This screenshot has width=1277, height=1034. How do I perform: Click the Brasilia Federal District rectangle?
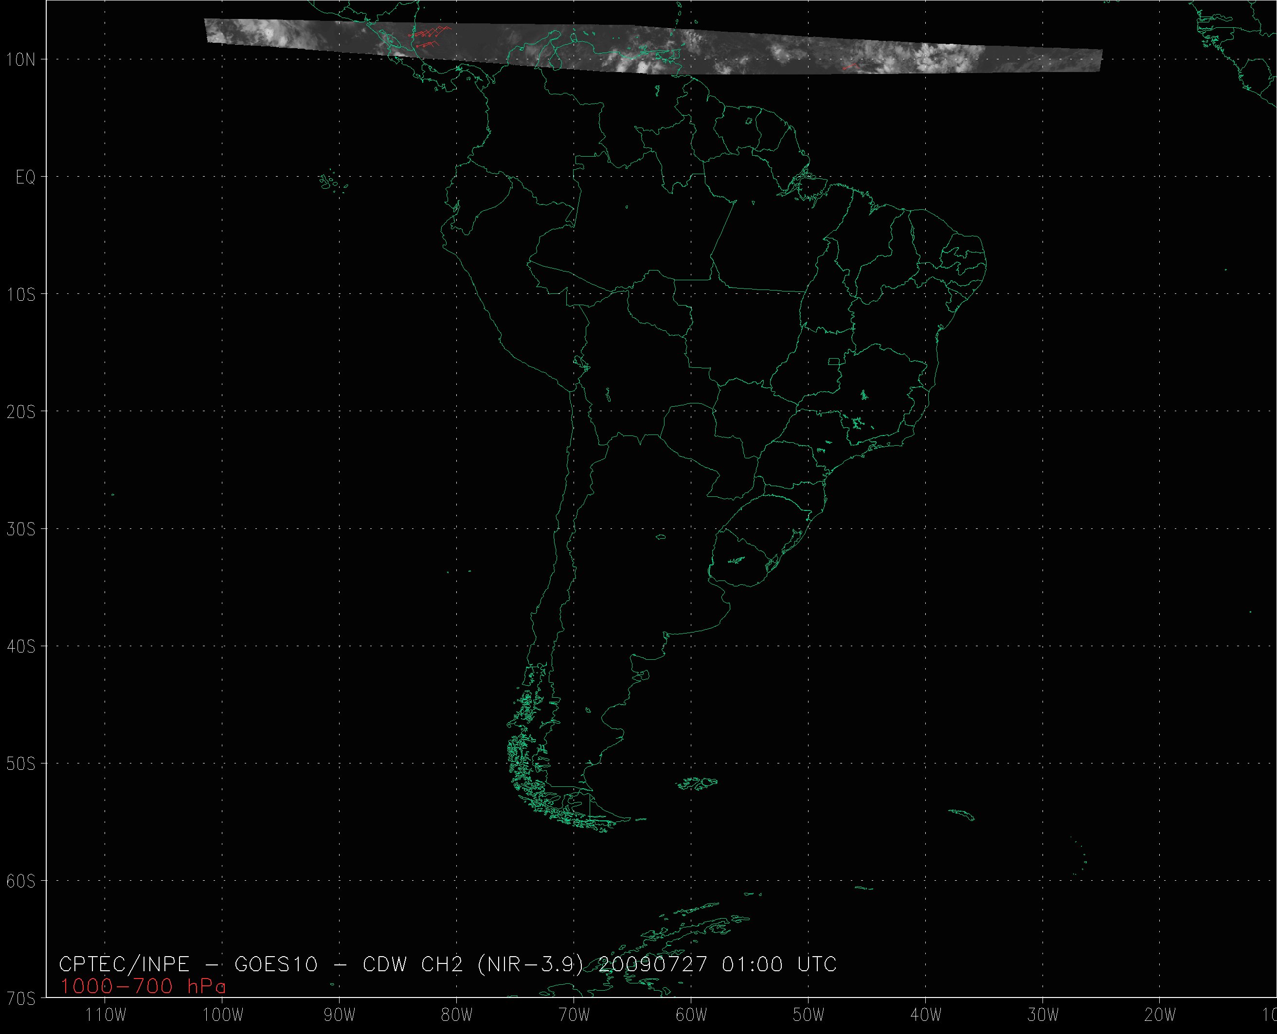pyautogui.click(x=835, y=361)
